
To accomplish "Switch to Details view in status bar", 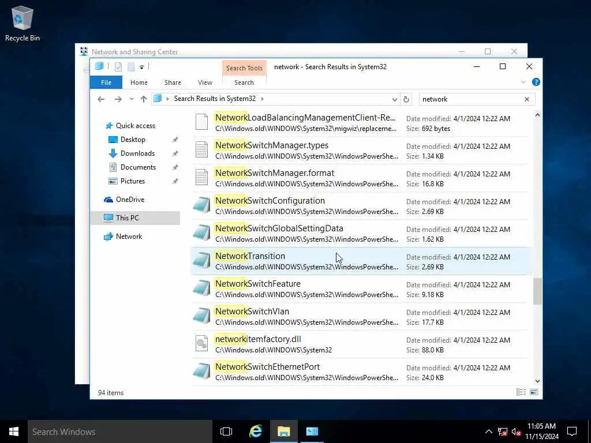I will (x=521, y=392).
